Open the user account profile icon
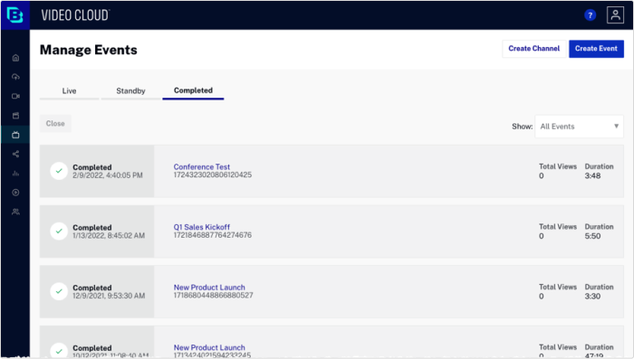634x359 pixels. 615,15
